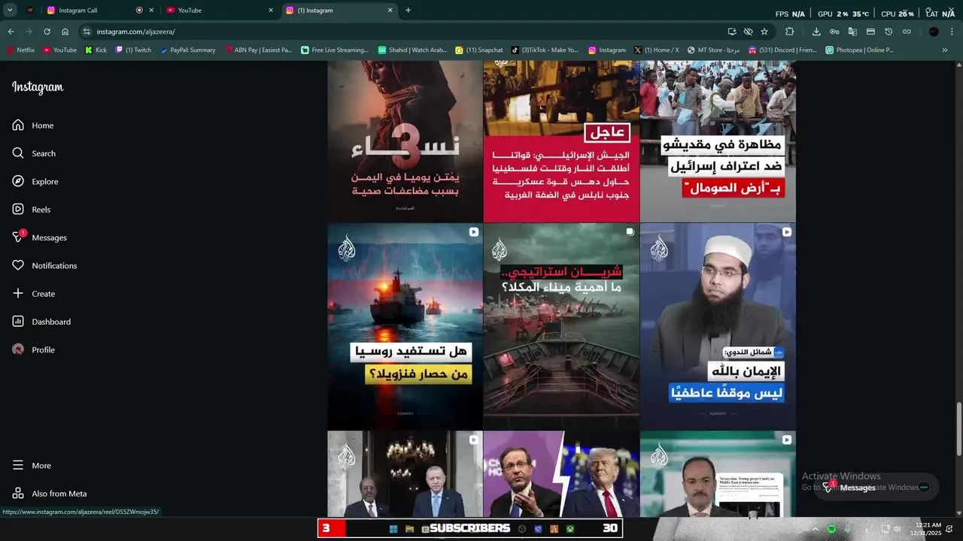Go back in browser history
The width and height of the screenshot is (963, 541).
[x=11, y=32]
